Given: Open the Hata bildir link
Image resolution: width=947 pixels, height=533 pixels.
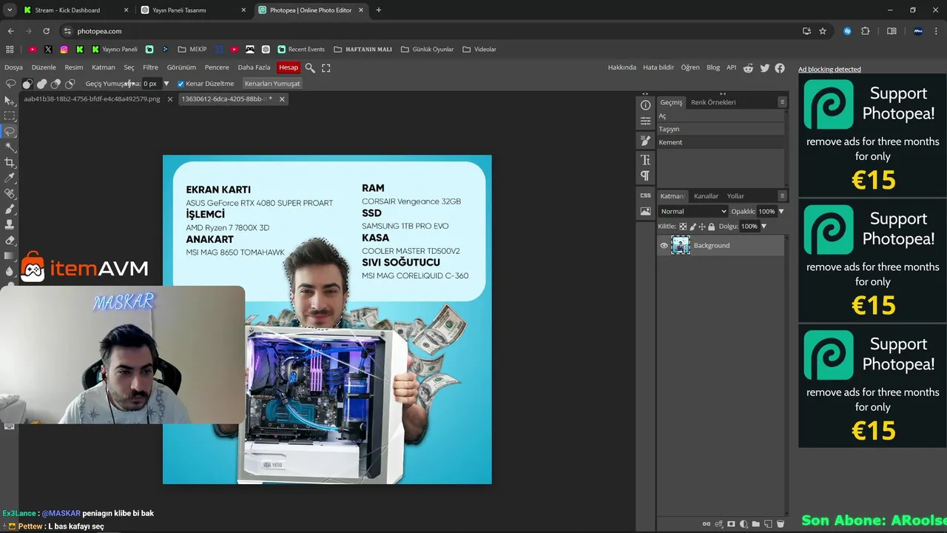Looking at the screenshot, I should 658,67.
